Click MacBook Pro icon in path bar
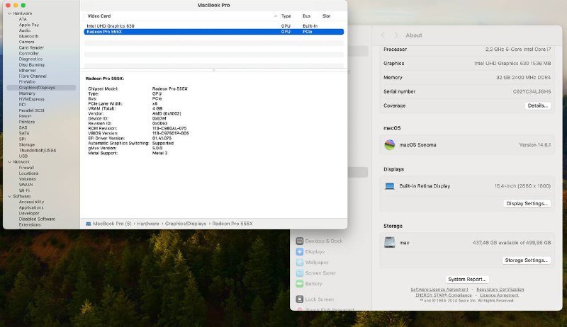 88,224
